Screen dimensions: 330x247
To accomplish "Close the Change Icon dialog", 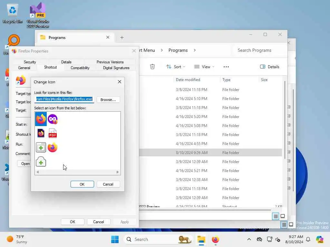I will pyautogui.click(x=120, y=82).
